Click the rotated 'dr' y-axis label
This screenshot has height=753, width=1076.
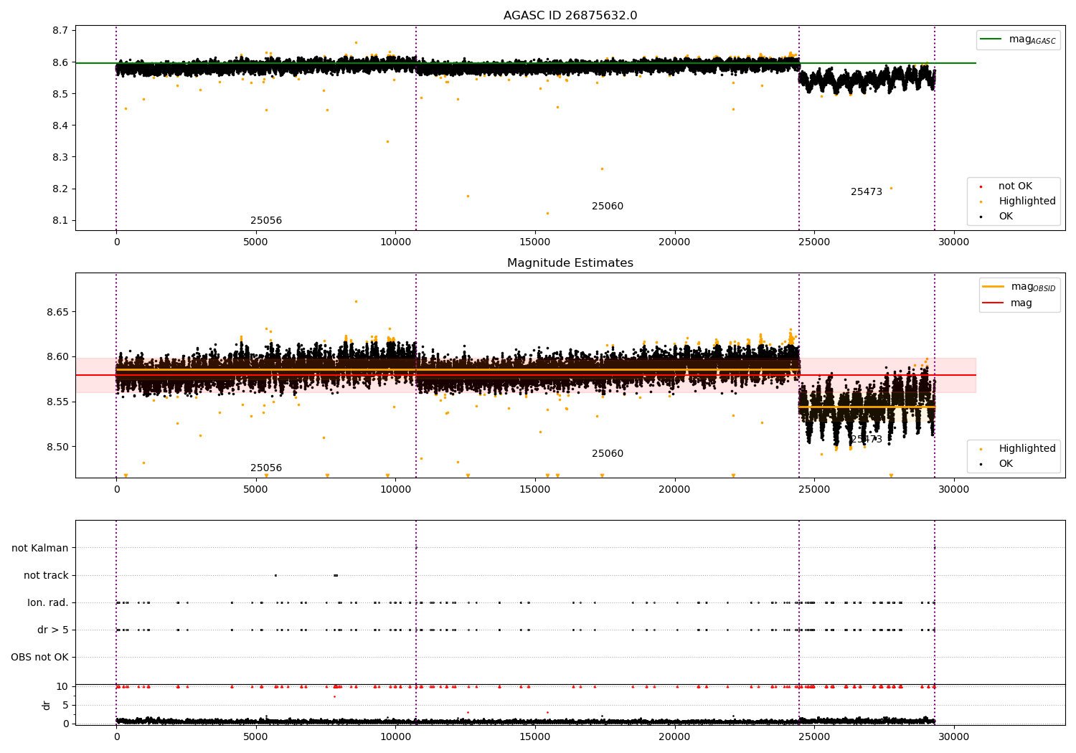[47, 705]
